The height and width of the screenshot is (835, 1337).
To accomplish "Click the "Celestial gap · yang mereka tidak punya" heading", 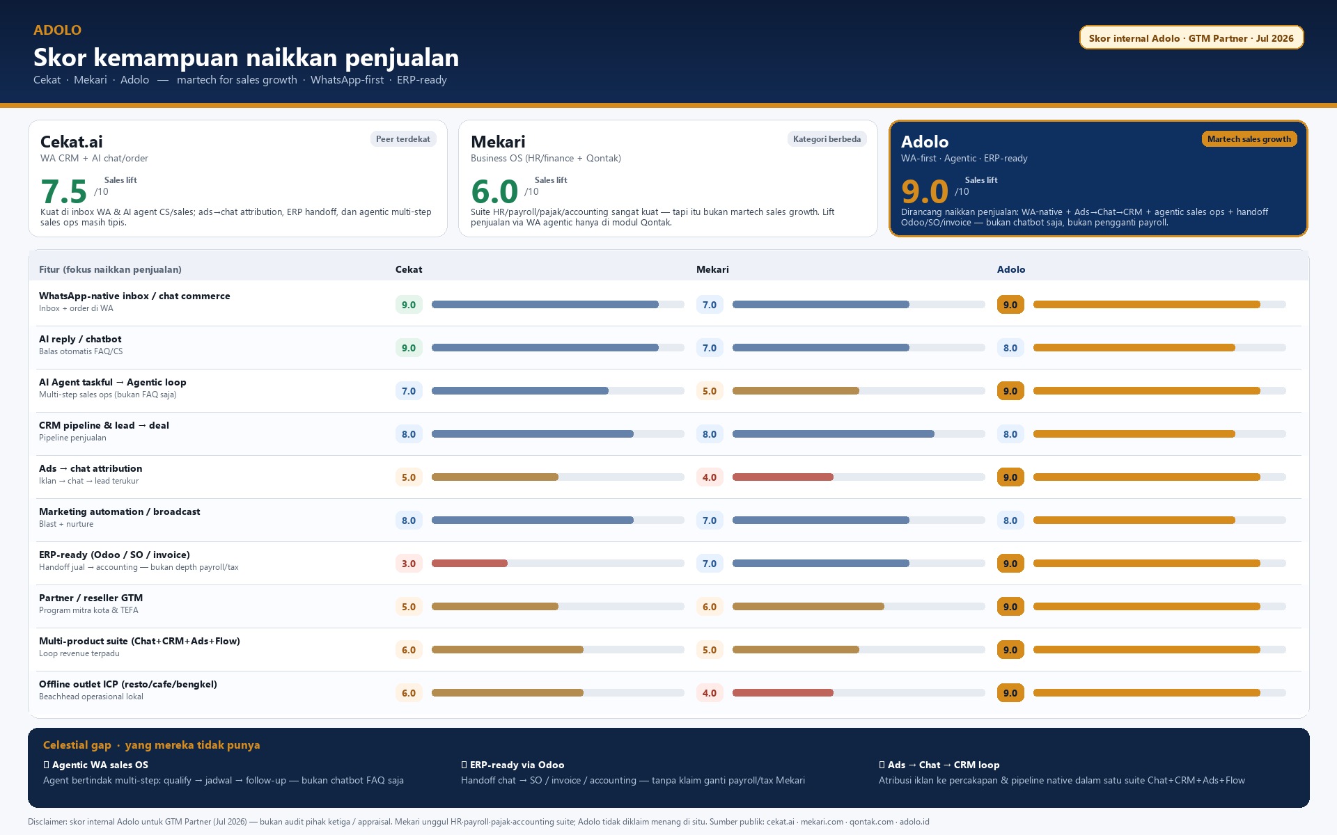I will (x=152, y=745).
